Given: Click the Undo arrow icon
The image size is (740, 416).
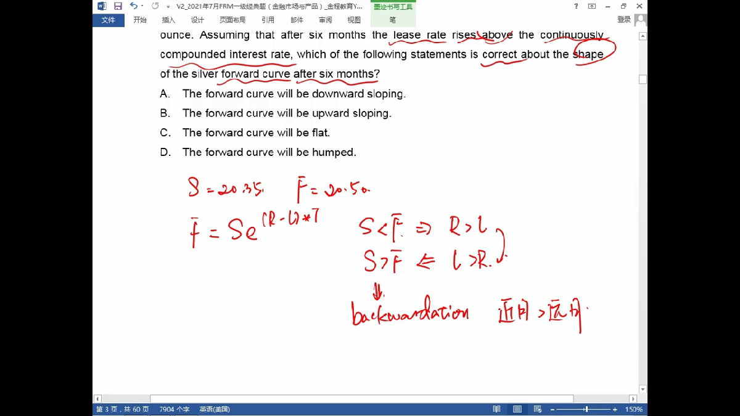Looking at the screenshot, I should coord(133,6).
